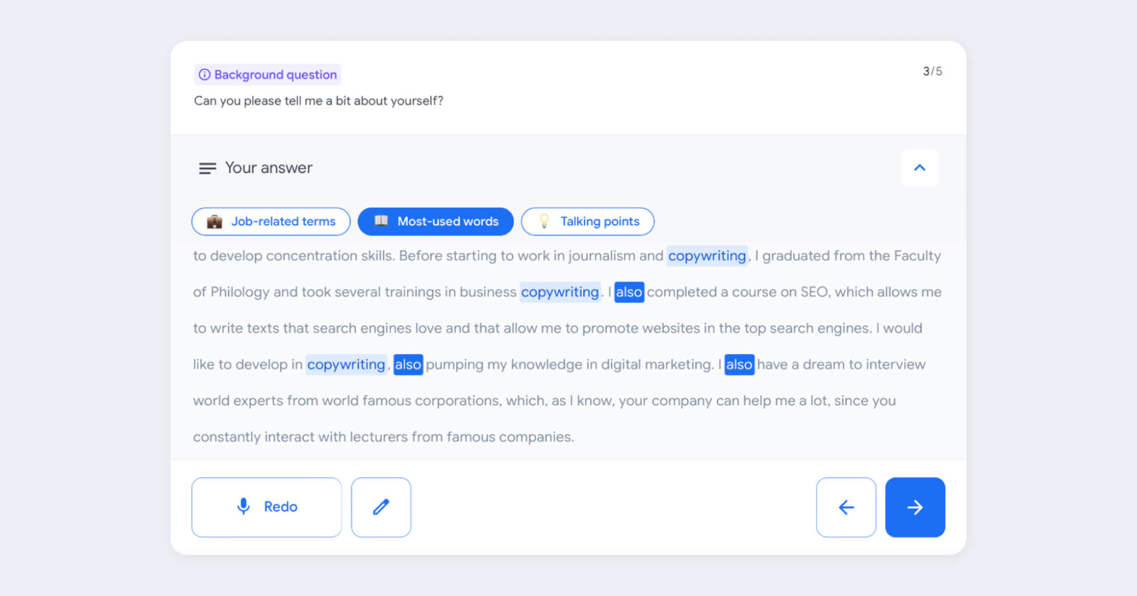Click the lightbulb icon on Talking points
This screenshot has width=1137, height=596.
[x=544, y=221]
